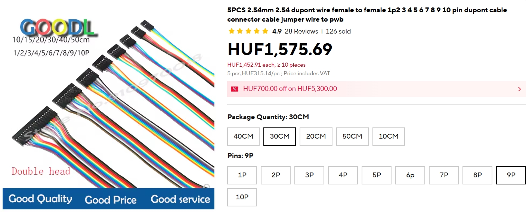The image size is (526, 212).
Task: Choose the 50CM cable length
Action: 352,136
